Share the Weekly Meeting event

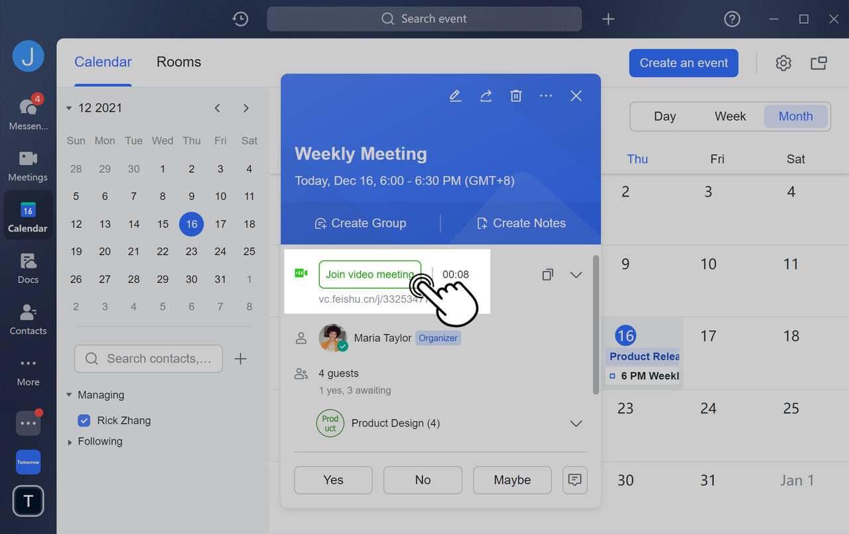pos(486,96)
